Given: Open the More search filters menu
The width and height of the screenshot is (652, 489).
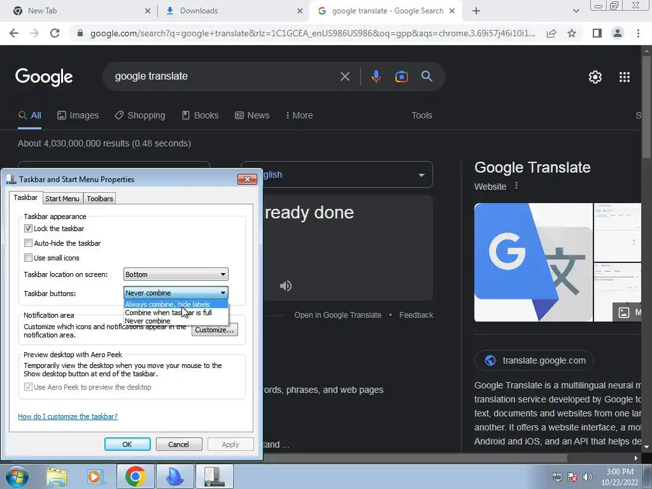Looking at the screenshot, I should pyautogui.click(x=299, y=115).
